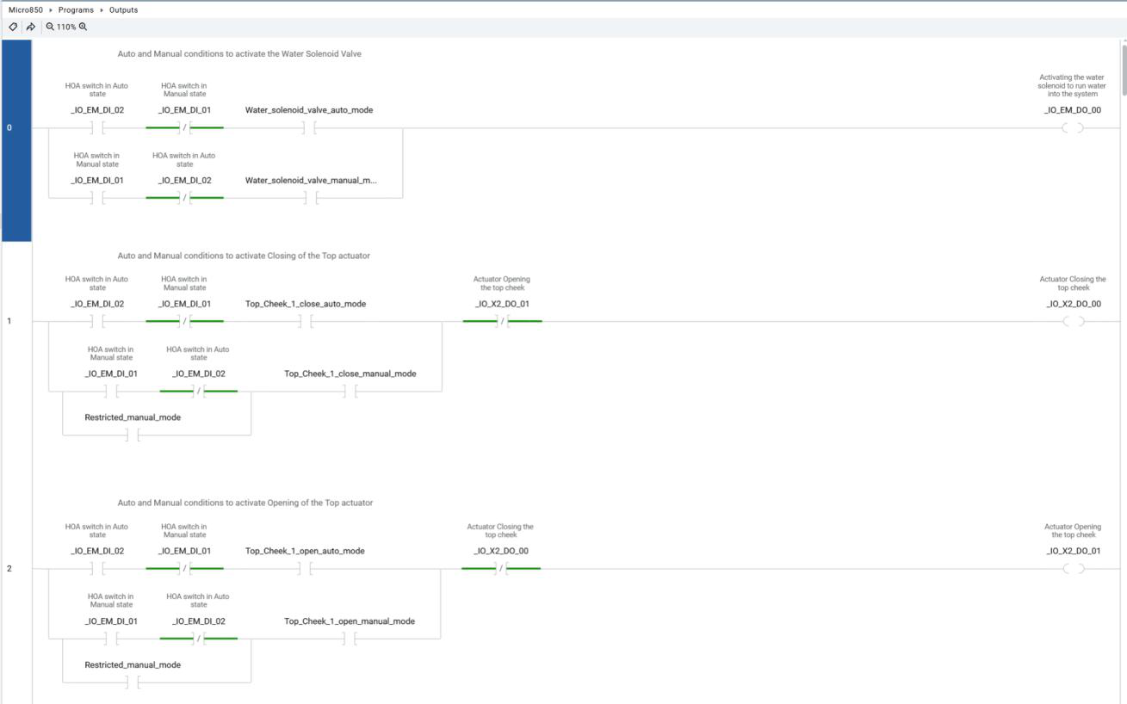Click 'Actuator Opening the top cheek' coil description in rung 2
This screenshot has height=704, width=1127.
1073,531
